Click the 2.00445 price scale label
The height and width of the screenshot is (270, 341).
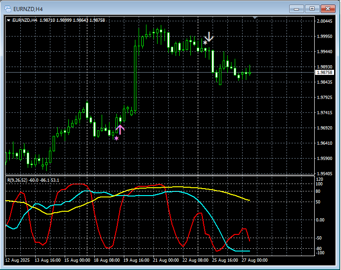pyautogui.click(x=324, y=21)
